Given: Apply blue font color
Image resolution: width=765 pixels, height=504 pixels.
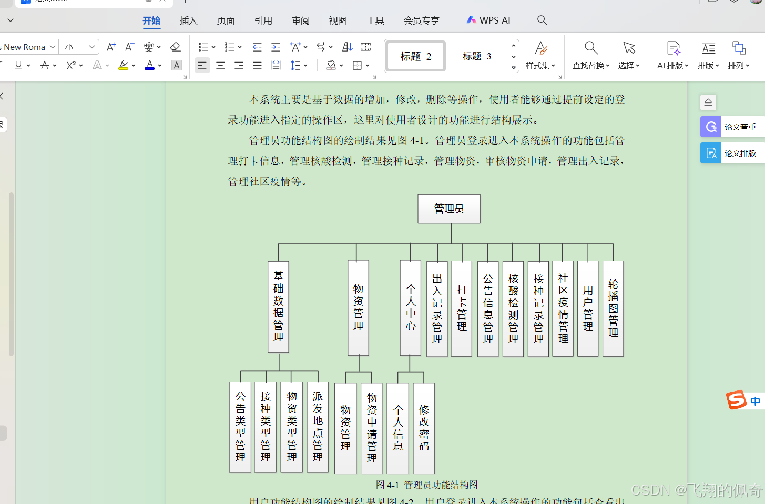Looking at the screenshot, I should click(x=150, y=65).
